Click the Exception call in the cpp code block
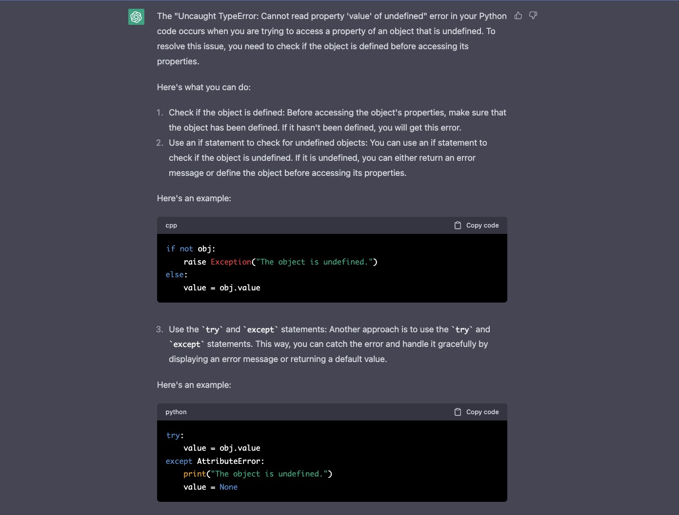 (231, 262)
